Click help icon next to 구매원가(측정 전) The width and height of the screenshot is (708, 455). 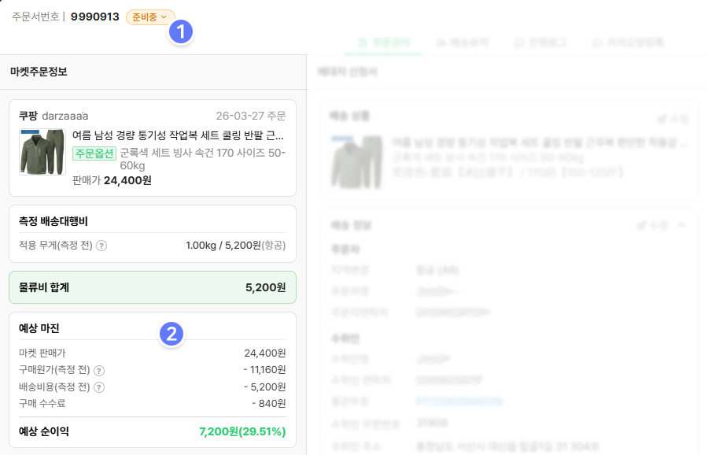[99, 370]
